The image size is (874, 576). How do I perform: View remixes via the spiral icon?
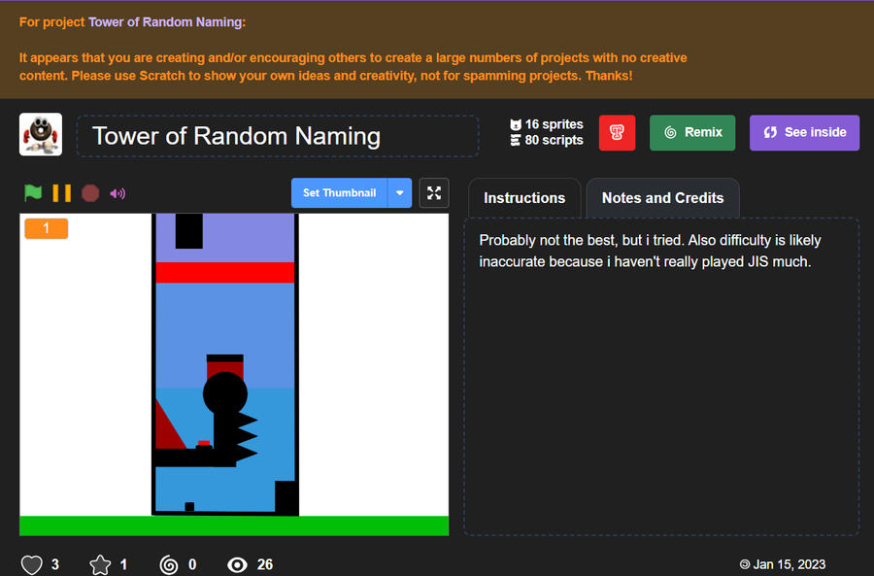click(169, 565)
